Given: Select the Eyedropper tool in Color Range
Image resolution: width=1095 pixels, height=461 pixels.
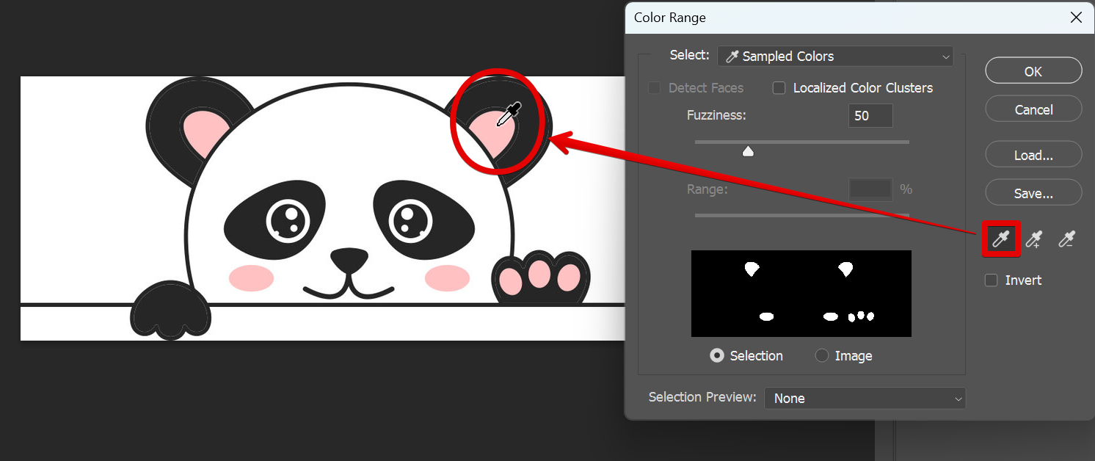Looking at the screenshot, I should [1001, 239].
